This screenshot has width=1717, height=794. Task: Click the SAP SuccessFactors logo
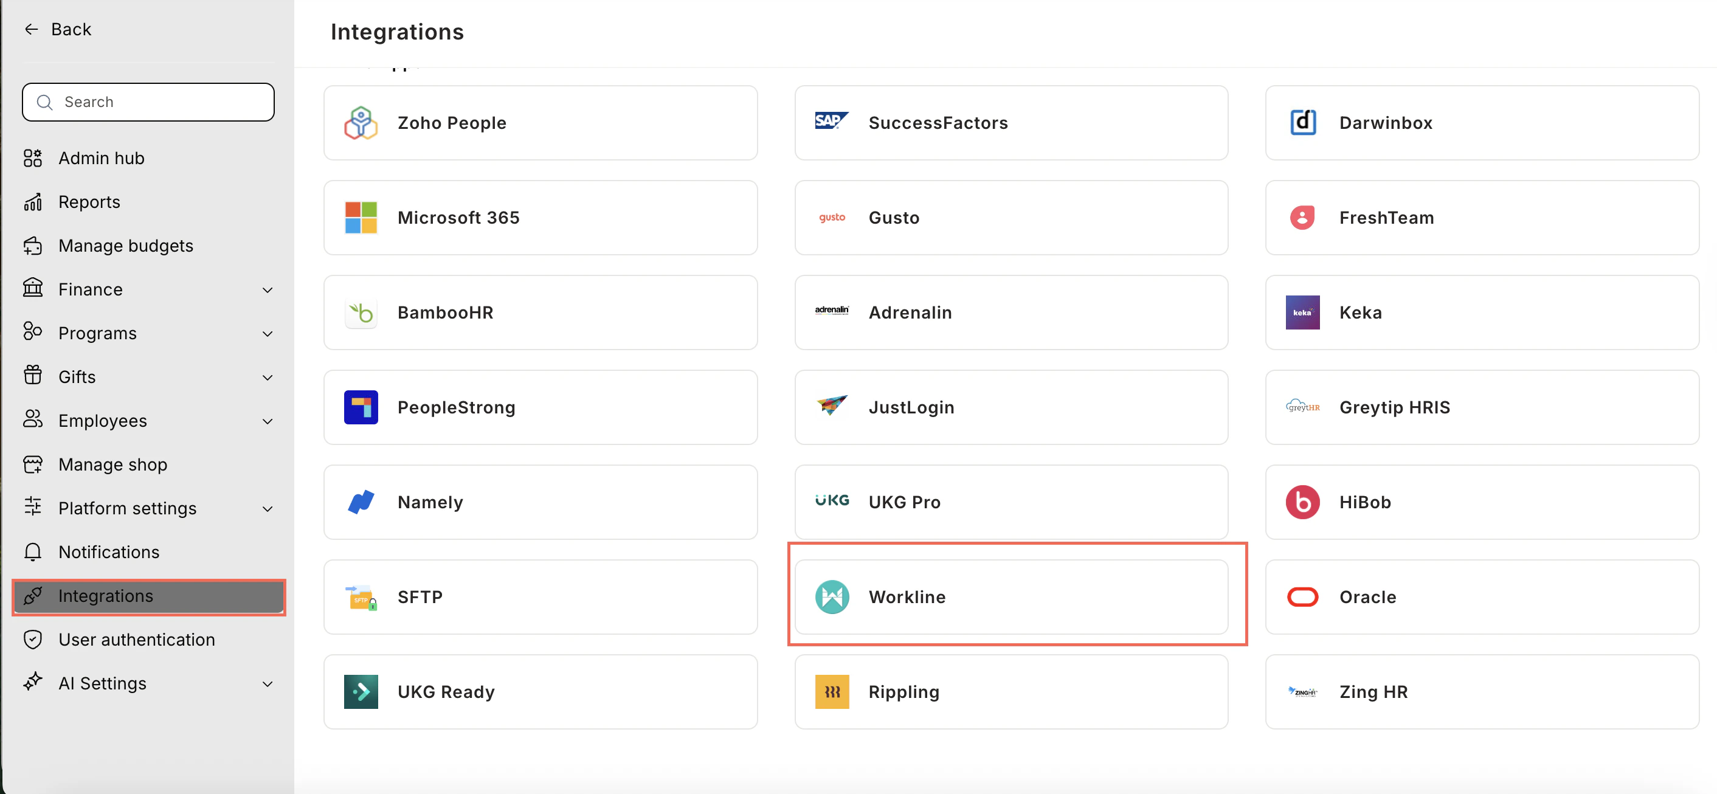832,120
